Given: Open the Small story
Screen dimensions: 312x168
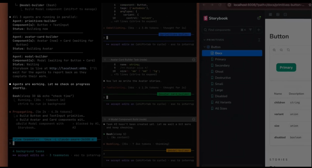Looking at the screenshot, I should point(219,84).
